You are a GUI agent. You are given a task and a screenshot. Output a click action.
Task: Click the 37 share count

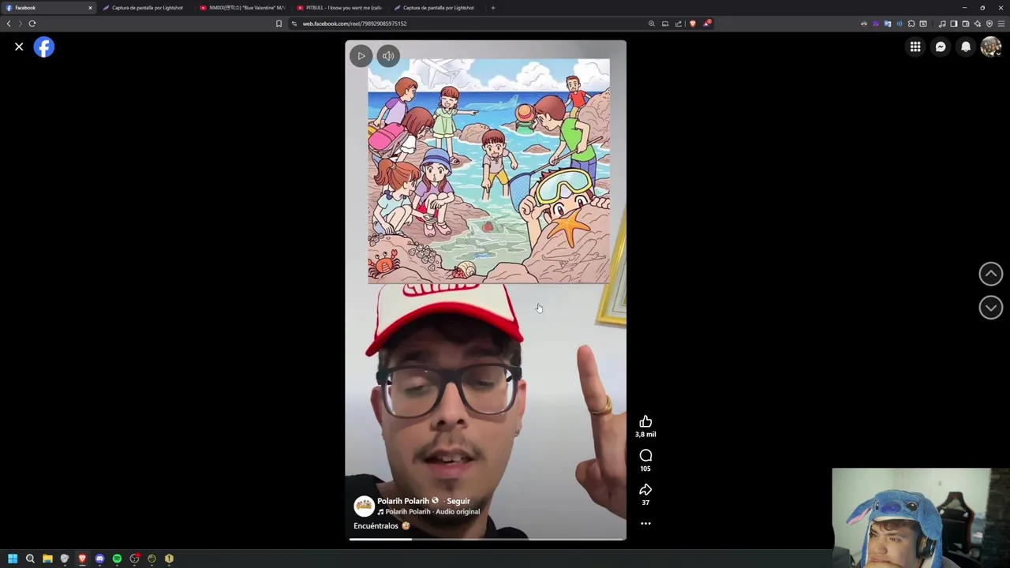click(x=645, y=503)
